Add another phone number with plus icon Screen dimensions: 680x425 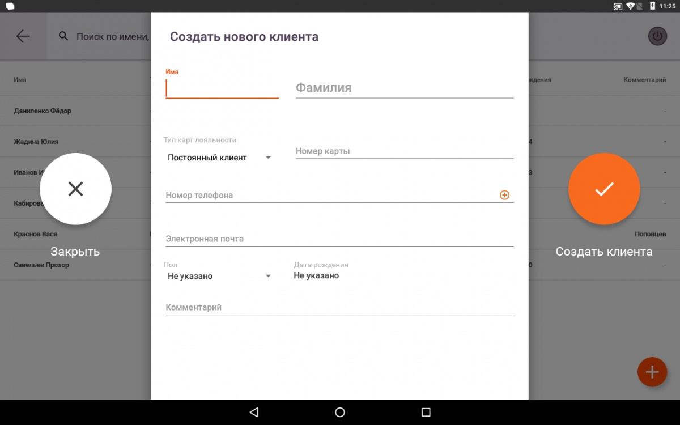504,195
